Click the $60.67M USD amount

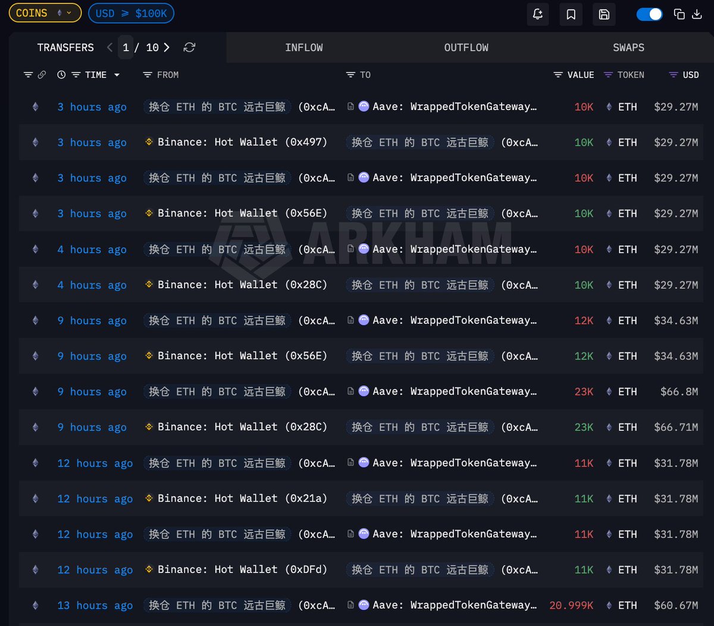pyautogui.click(x=676, y=606)
